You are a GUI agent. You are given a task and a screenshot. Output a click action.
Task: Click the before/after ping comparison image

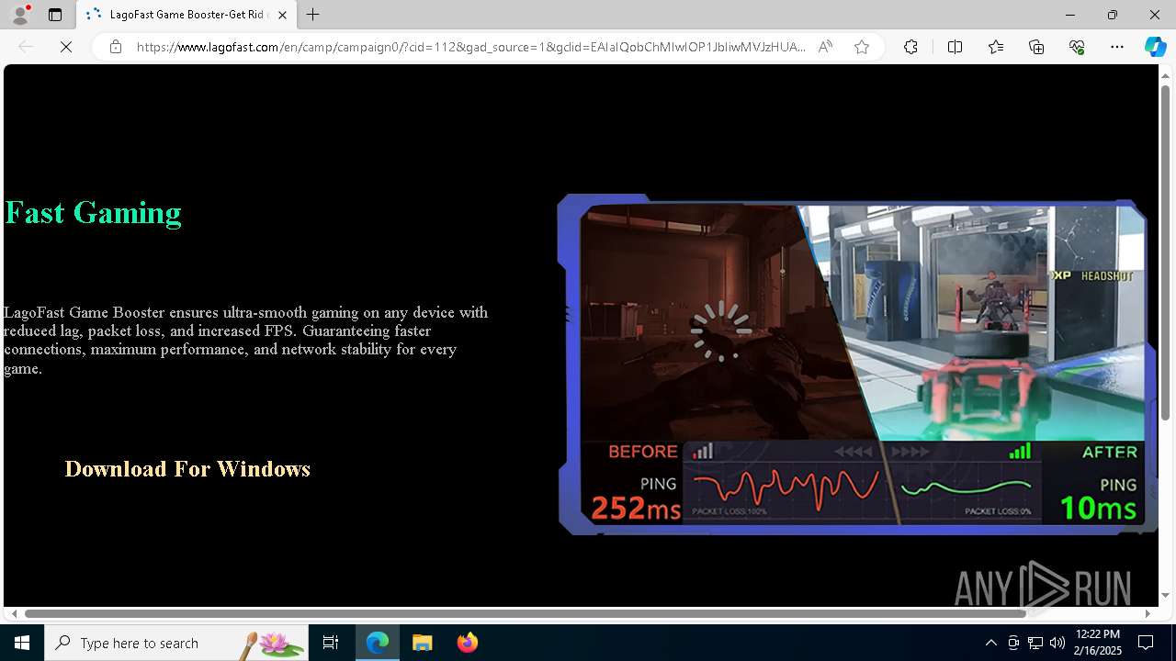tap(856, 364)
